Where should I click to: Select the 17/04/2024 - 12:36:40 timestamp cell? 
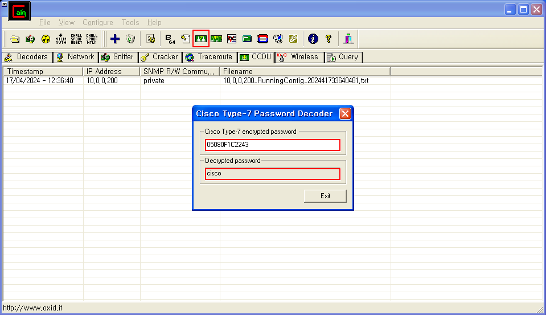40,80
